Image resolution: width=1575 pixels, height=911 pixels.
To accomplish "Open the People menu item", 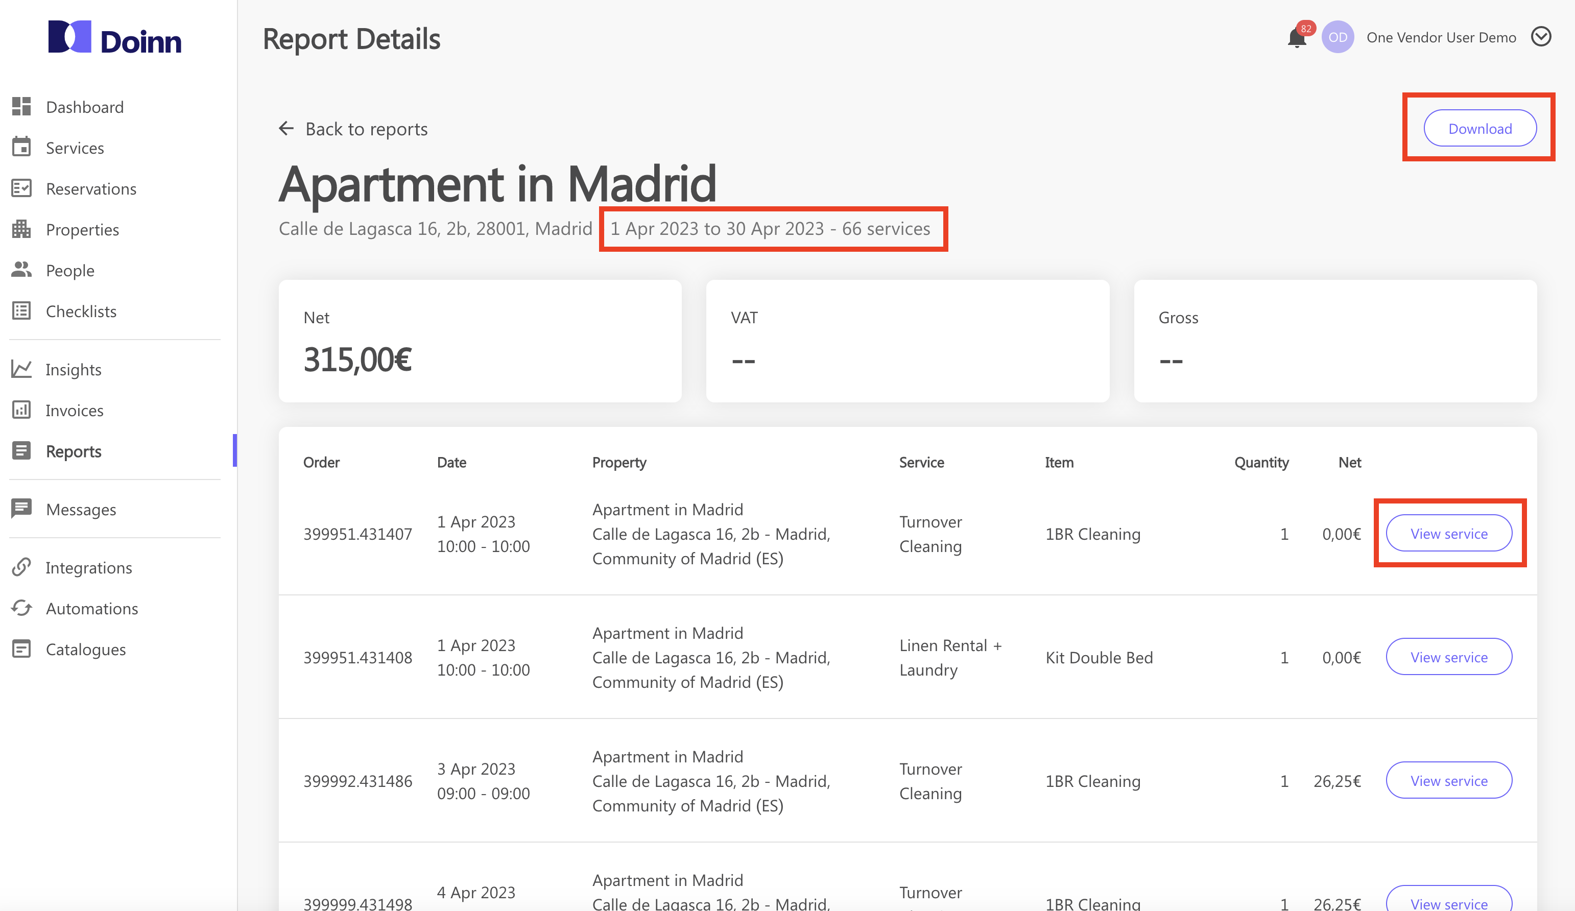I will click(70, 270).
